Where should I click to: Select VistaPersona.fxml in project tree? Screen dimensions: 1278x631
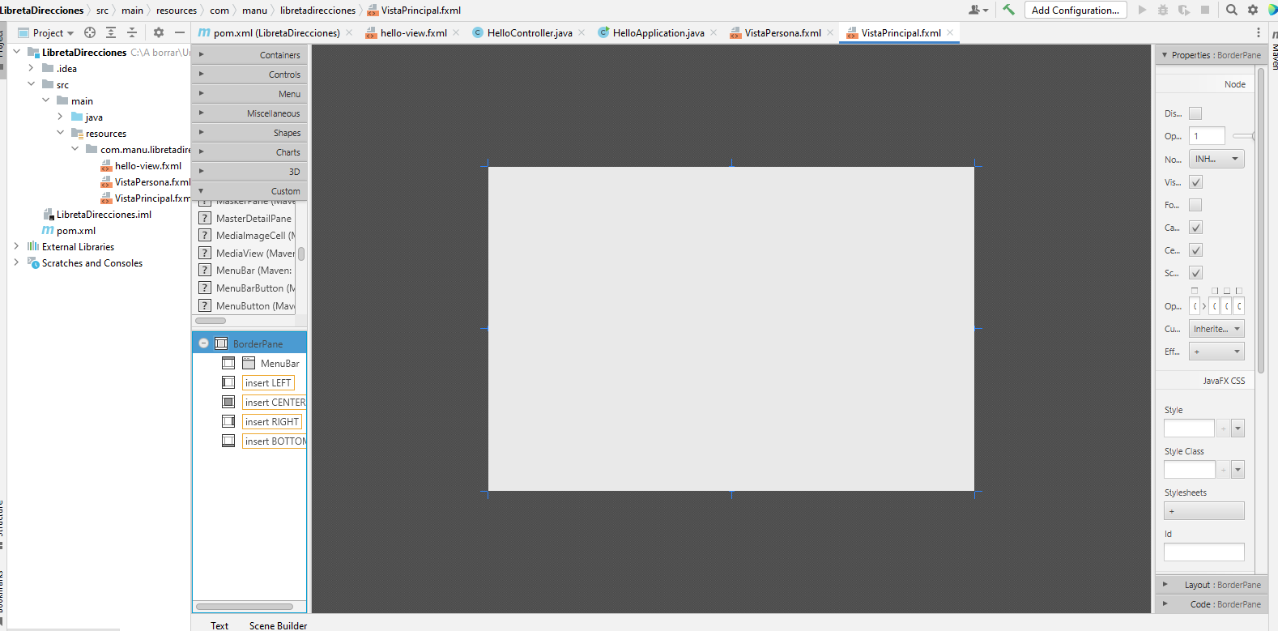[x=146, y=182]
